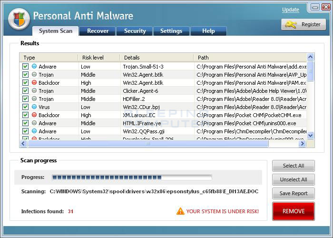
Task: Click the horizontal scroll left arrow
Action: click(x=23, y=144)
